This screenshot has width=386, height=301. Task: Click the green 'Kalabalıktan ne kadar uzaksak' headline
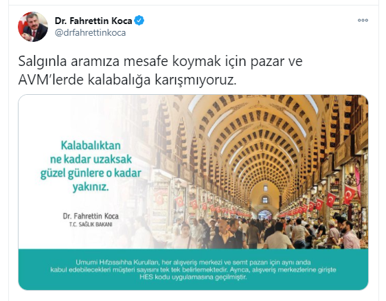91,166
